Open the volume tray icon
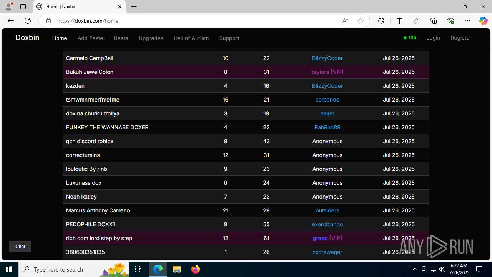 click(442, 269)
